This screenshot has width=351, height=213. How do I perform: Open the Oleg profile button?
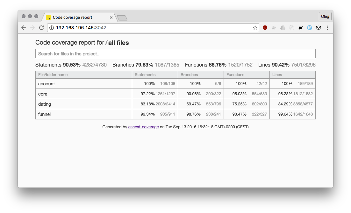tap(325, 16)
